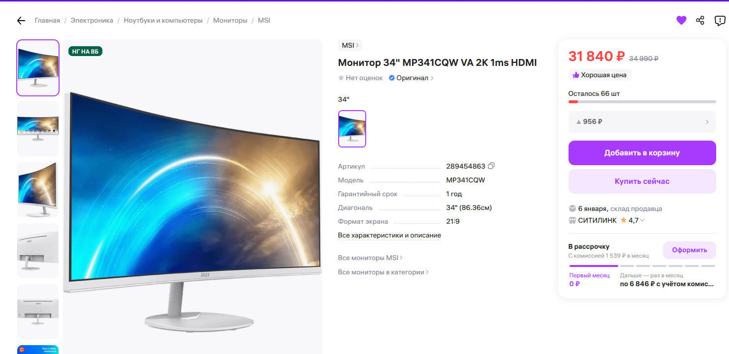Expand the seller rating 4,7 chevron
This screenshot has width=729, height=354.
click(x=642, y=220)
